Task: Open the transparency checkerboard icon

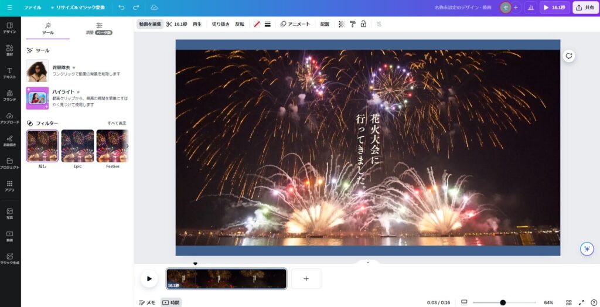Action: click(x=342, y=24)
